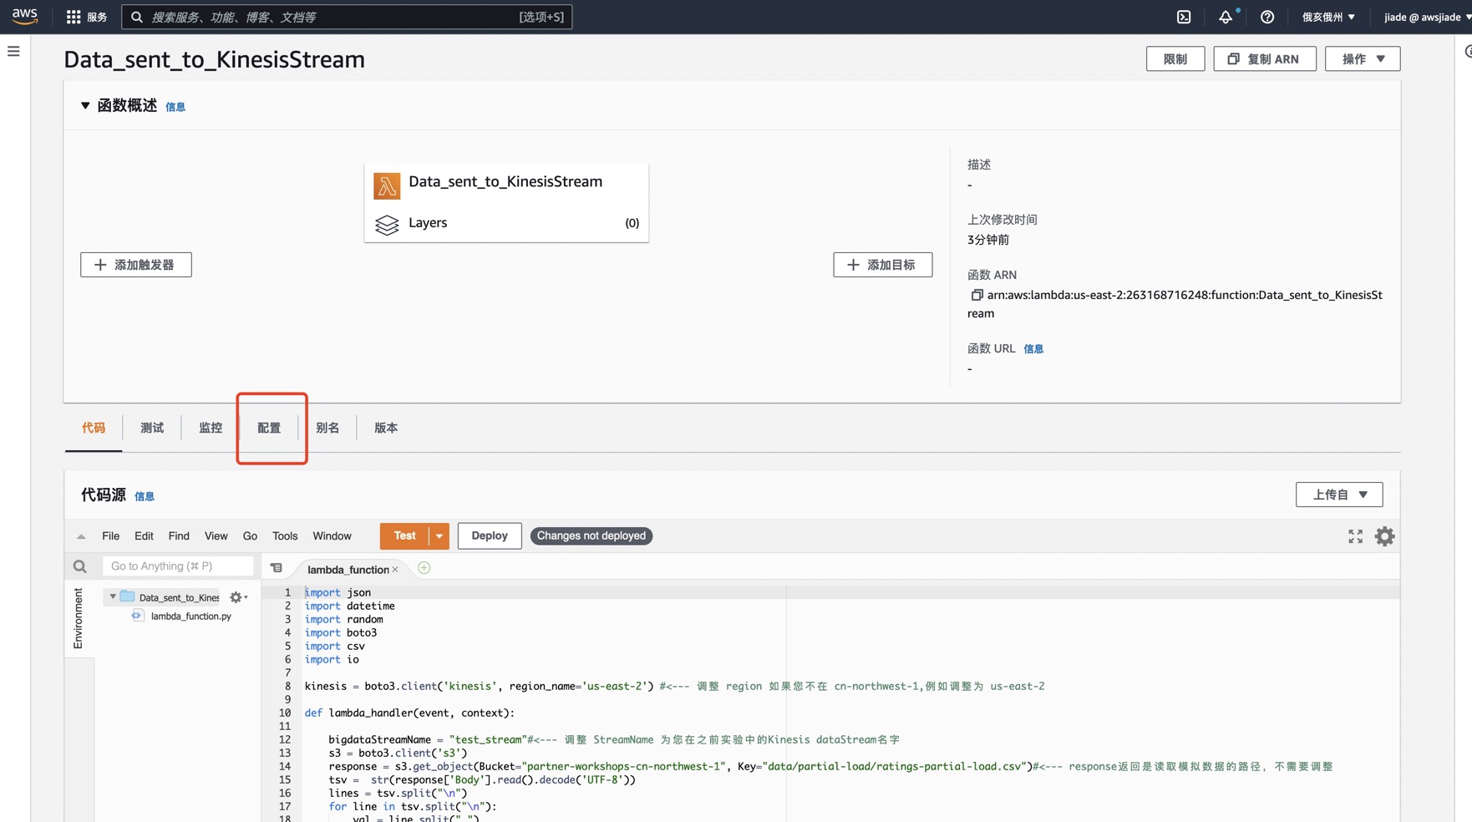Add a new editor tab with plus icon
Image resolution: width=1472 pixels, height=822 pixels.
click(x=424, y=568)
